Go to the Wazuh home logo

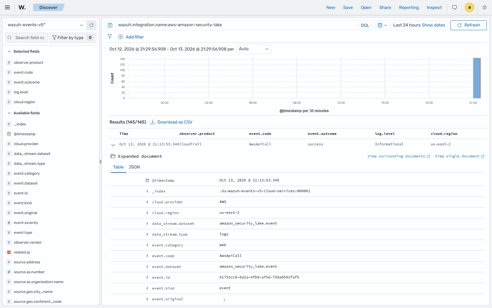tap(22, 7)
